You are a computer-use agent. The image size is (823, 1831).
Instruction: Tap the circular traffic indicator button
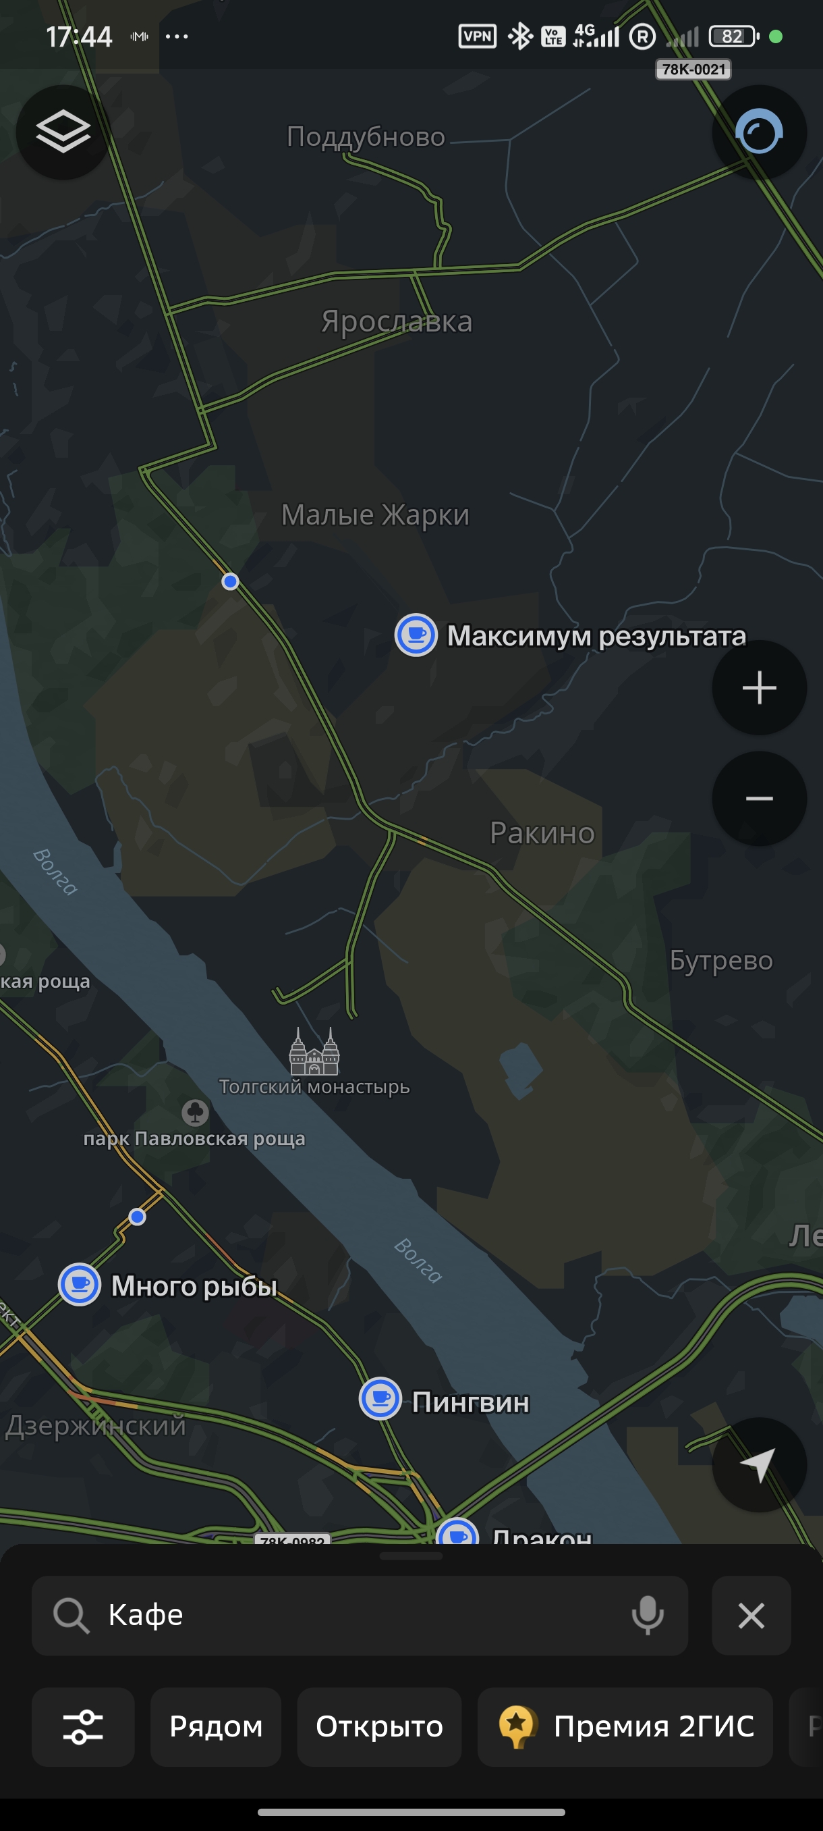pos(759,132)
